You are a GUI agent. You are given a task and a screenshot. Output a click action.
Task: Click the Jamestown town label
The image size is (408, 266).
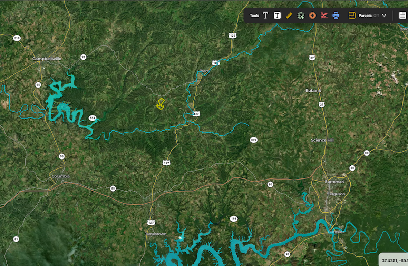pos(155,234)
